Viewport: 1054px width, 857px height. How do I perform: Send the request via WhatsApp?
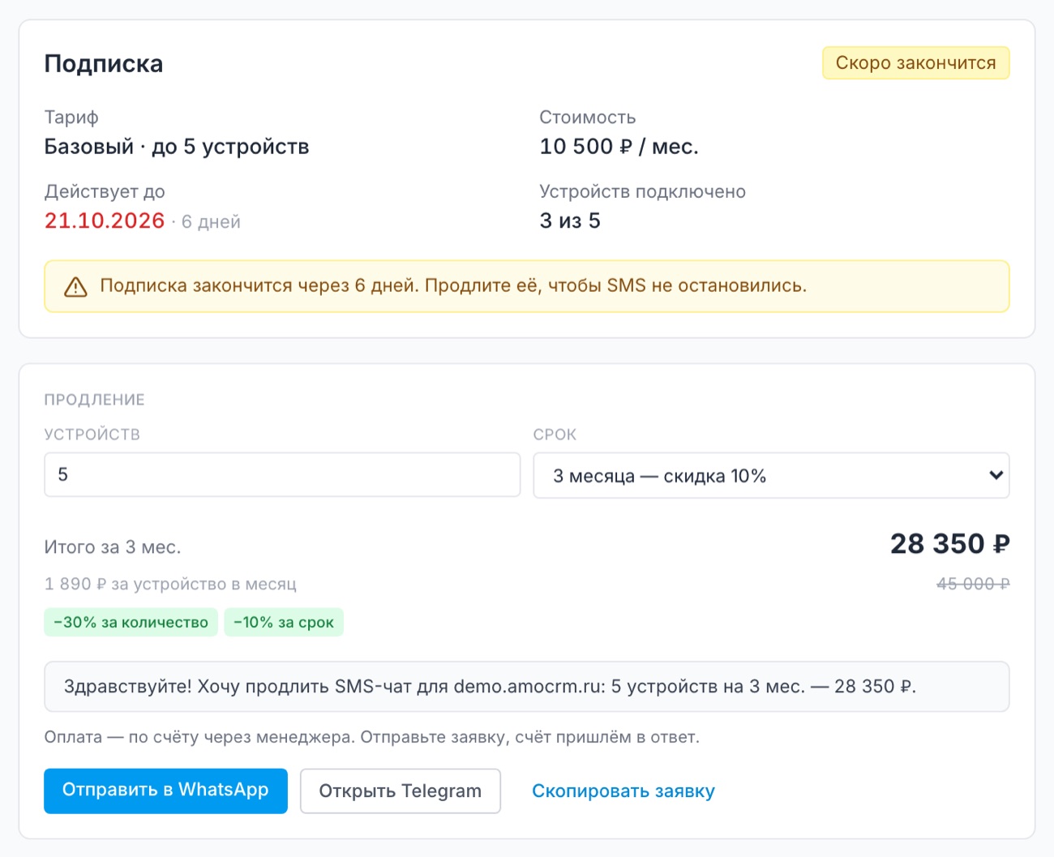pos(165,791)
